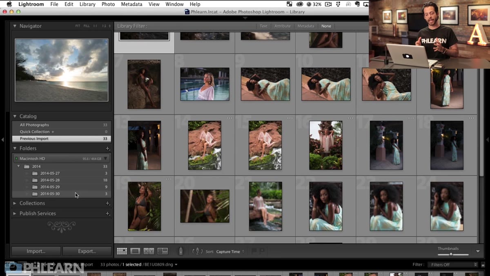
Task: Set Navigator zoom to 1:1
Action: 95,26
